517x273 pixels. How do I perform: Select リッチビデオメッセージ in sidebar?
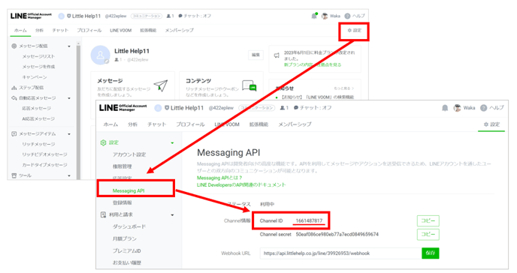click(44, 154)
